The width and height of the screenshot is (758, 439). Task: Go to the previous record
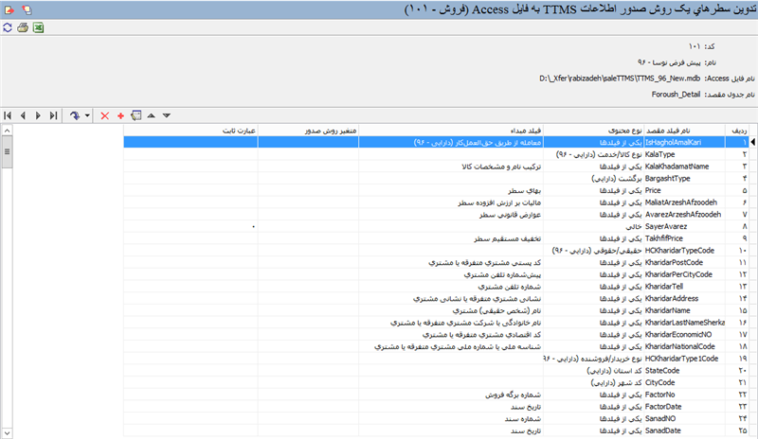(x=23, y=115)
